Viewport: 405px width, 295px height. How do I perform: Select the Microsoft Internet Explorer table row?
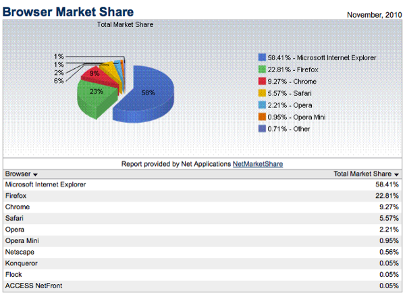tap(202, 184)
